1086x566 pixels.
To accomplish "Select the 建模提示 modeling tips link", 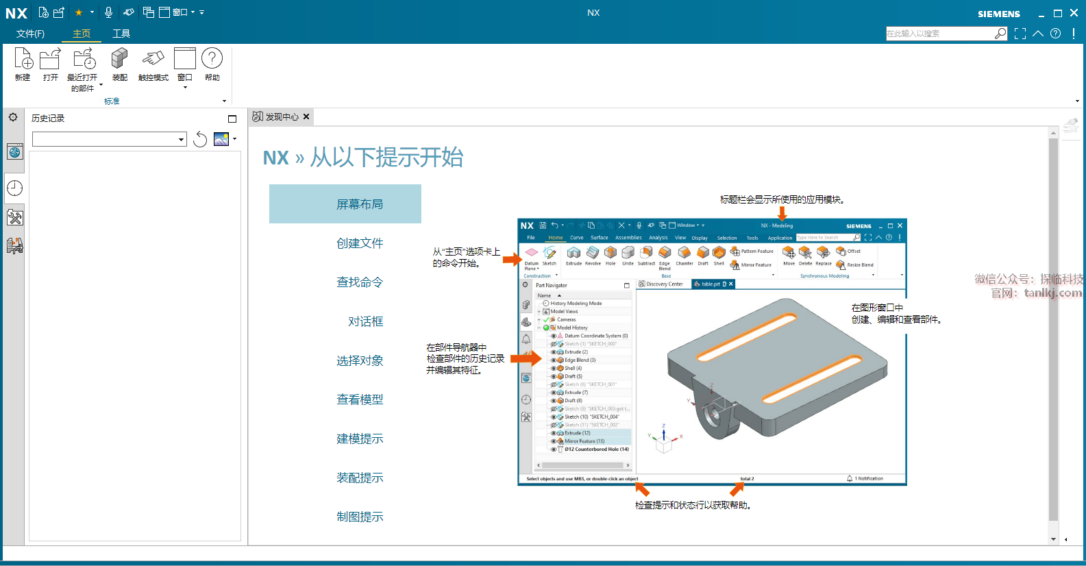I will (360, 439).
